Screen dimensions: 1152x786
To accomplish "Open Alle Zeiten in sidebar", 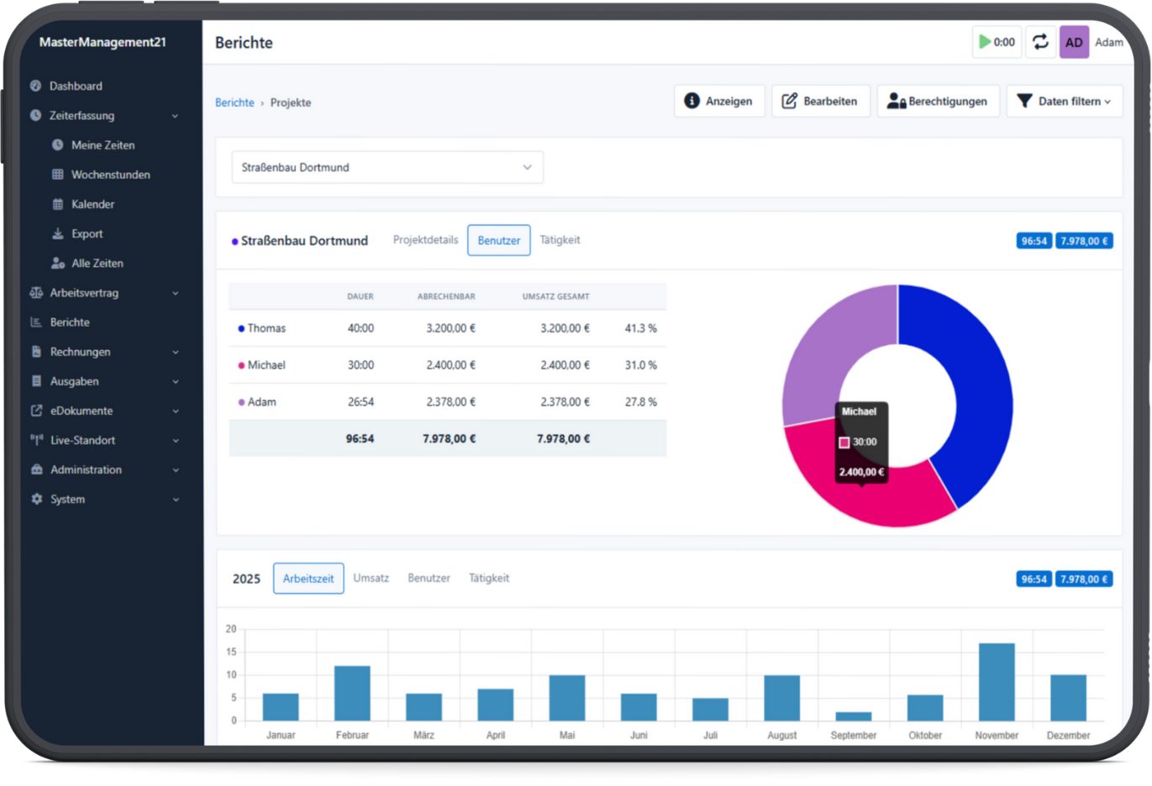I will pos(97,263).
